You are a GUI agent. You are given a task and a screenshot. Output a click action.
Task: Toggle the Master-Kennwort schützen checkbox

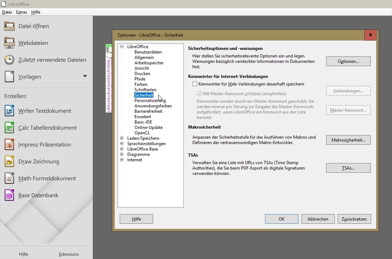click(199, 94)
